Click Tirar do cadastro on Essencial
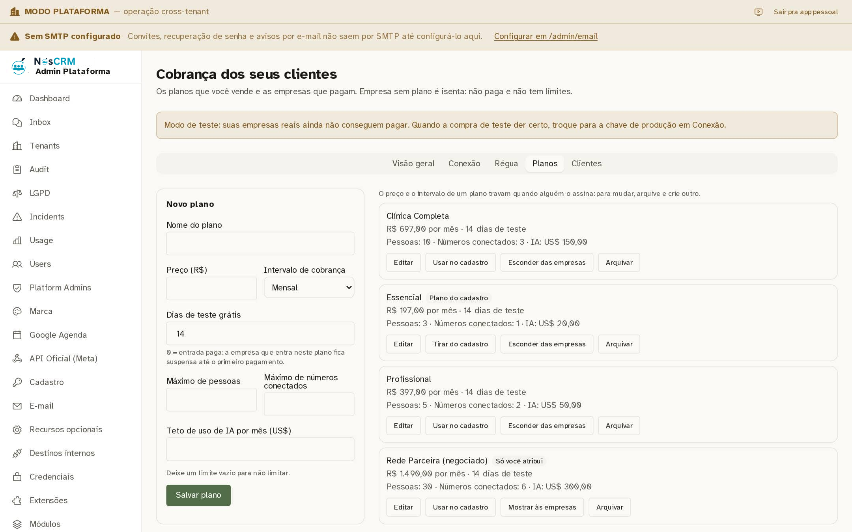 [460, 344]
